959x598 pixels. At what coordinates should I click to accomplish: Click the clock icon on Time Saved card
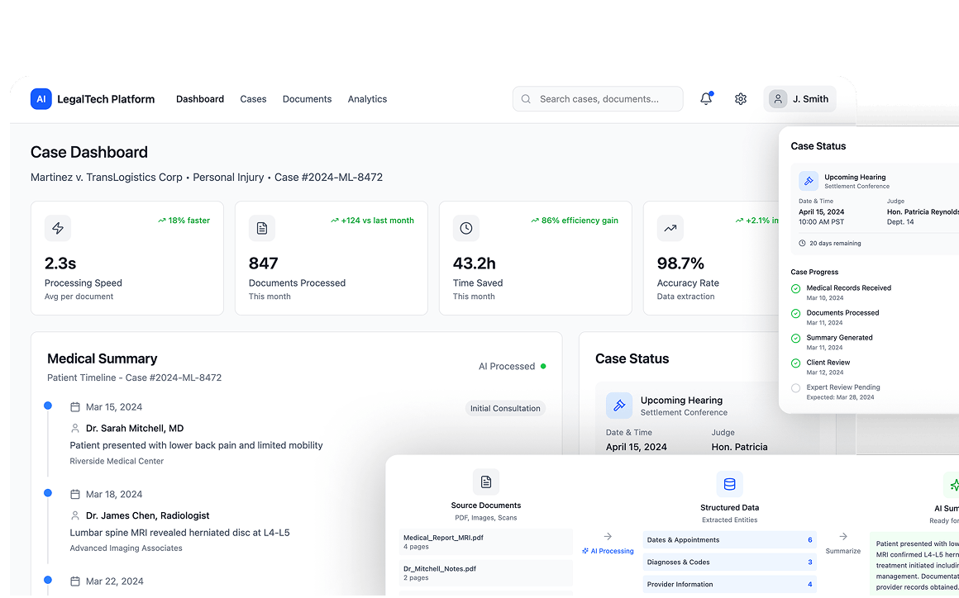click(465, 228)
